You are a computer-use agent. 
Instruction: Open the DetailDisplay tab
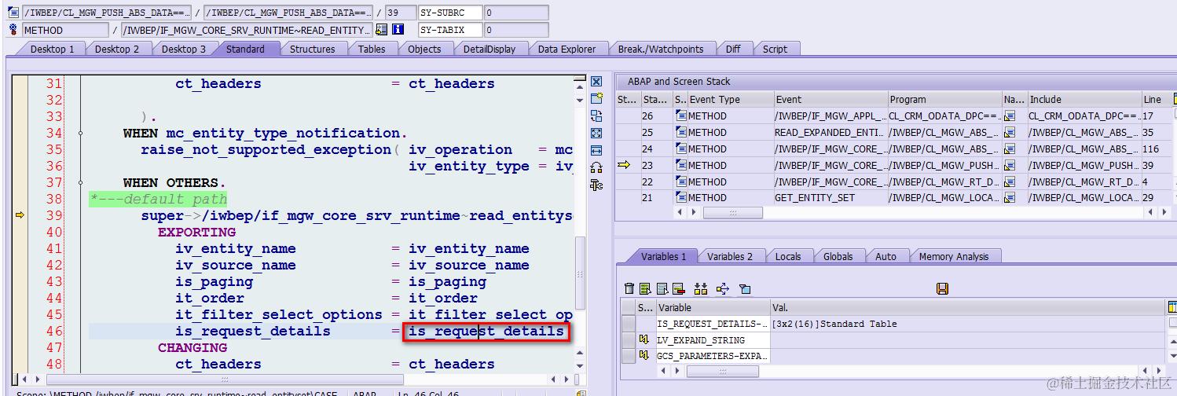click(x=489, y=49)
